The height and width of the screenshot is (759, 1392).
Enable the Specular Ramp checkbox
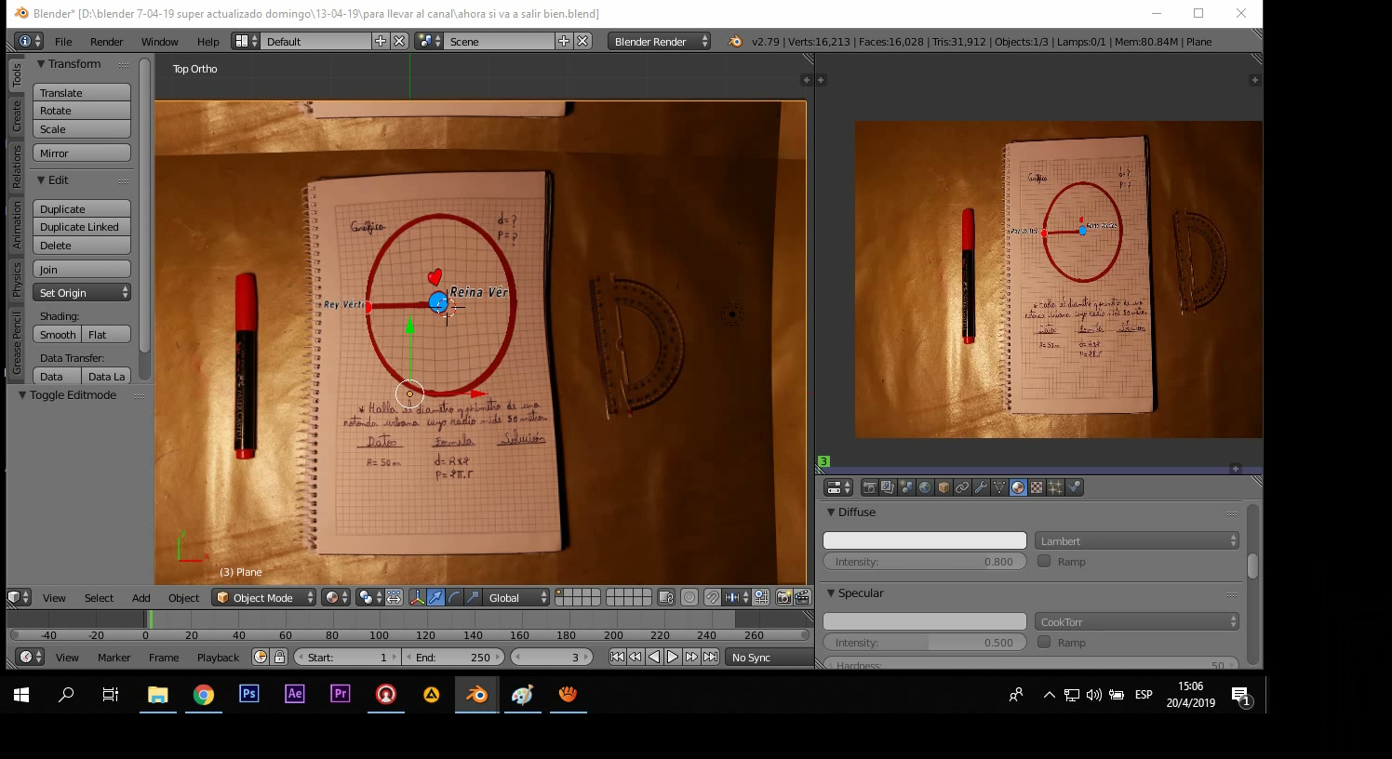click(1044, 643)
